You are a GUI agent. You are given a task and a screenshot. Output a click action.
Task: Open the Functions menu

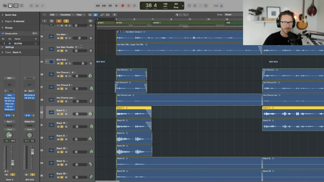pyautogui.click(x=66, y=15)
